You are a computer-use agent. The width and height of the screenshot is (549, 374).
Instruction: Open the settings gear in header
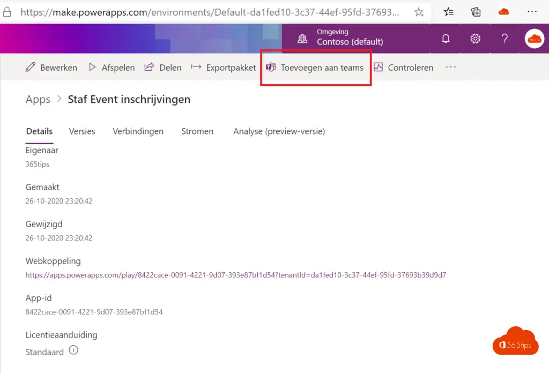coord(475,39)
